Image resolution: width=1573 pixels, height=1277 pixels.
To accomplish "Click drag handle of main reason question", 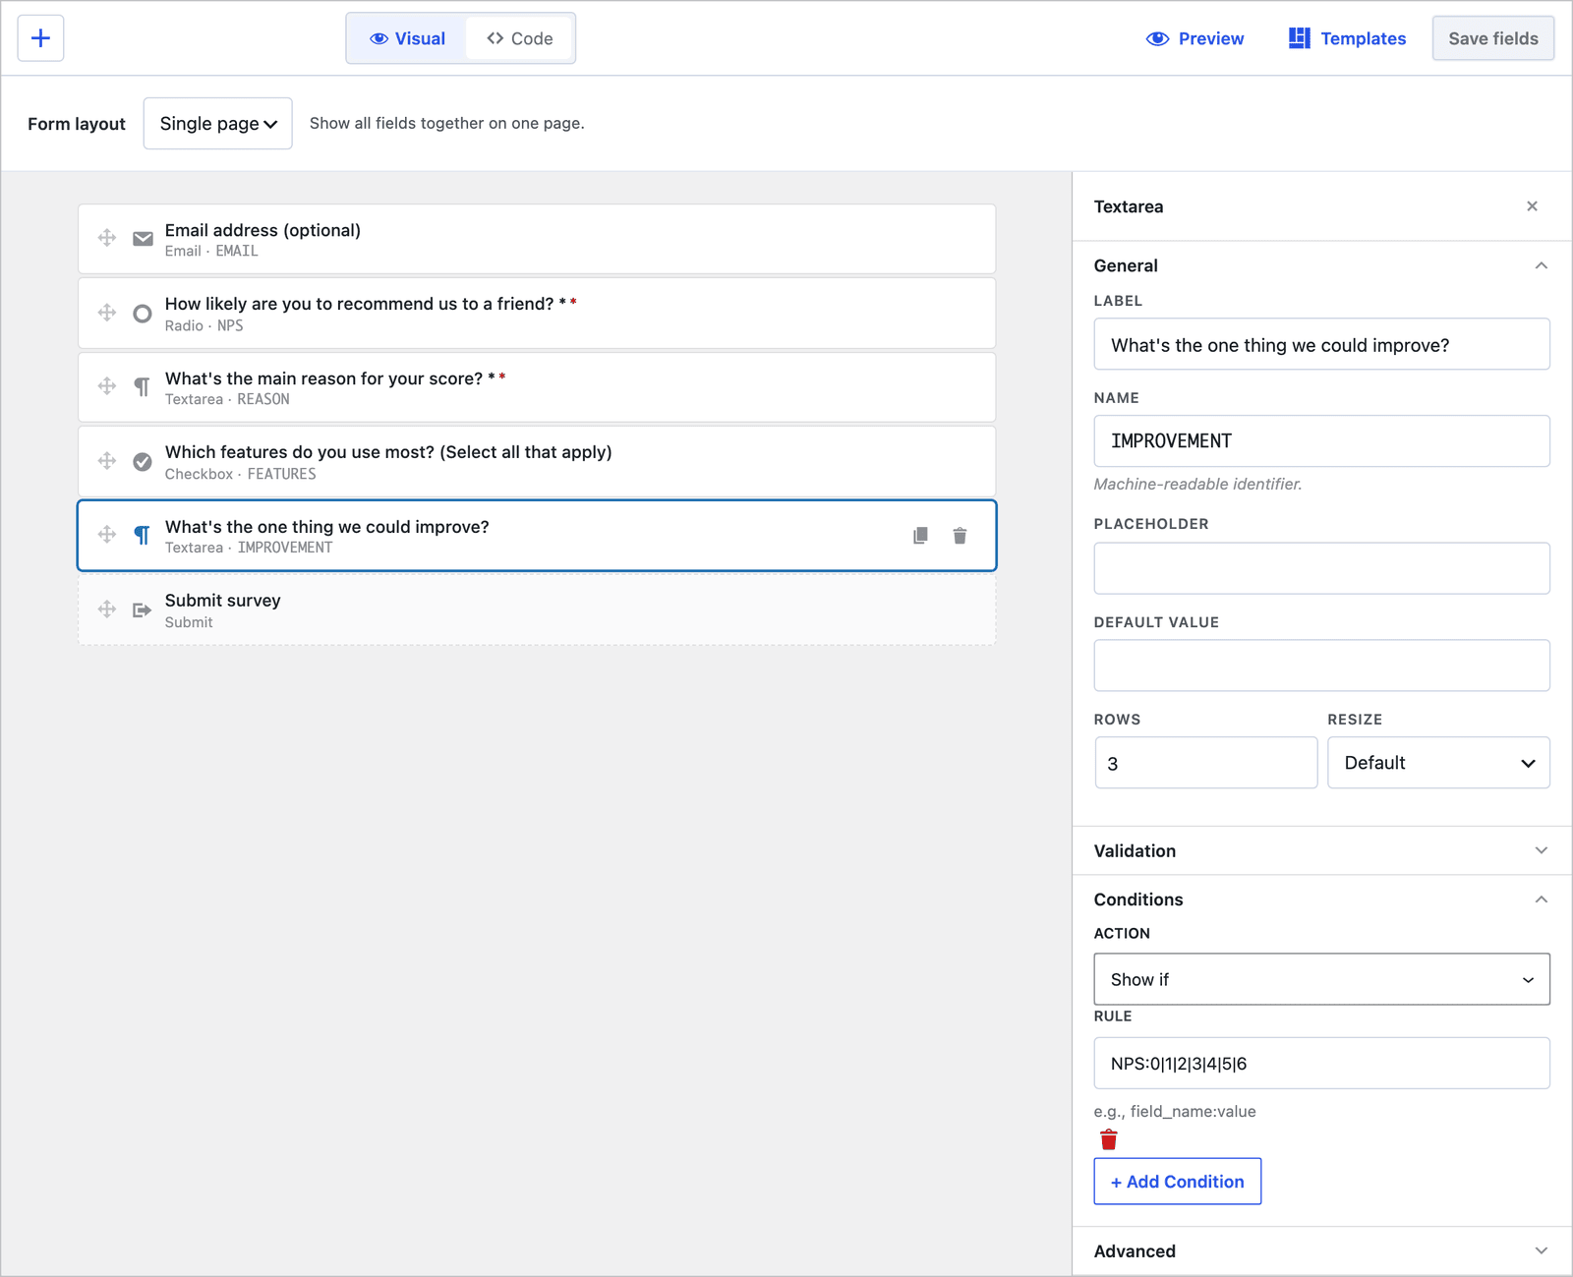I will [107, 386].
